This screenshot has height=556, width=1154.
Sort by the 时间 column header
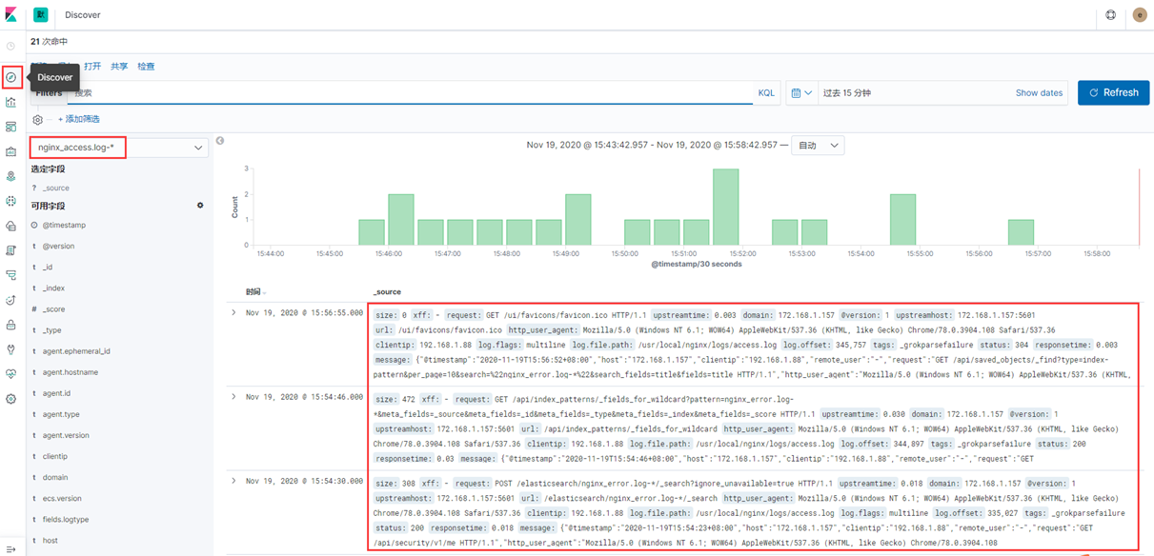pos(255,292)
